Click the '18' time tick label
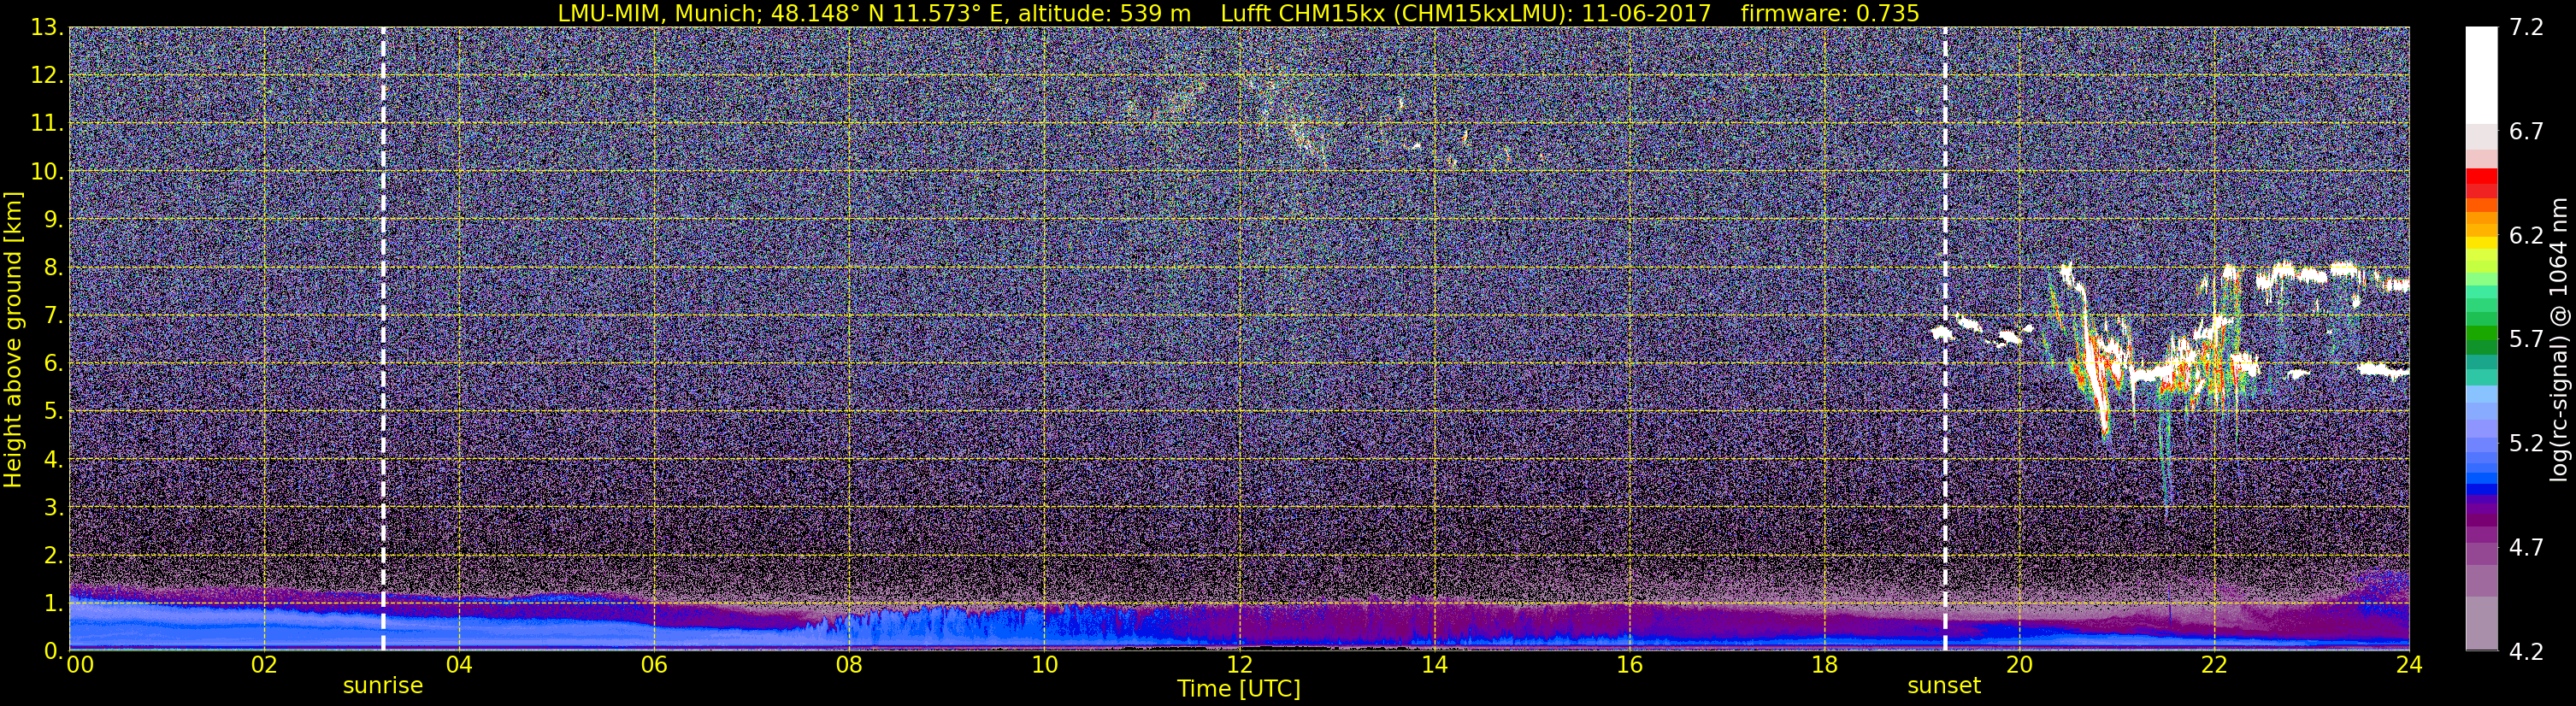 tap(1824, 665)
